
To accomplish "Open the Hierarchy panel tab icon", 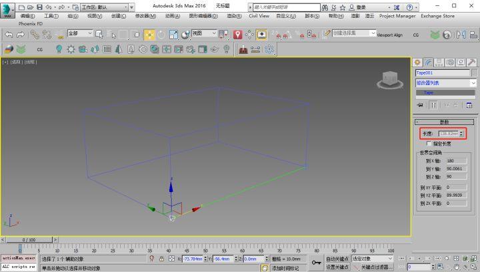I will point(439,62).
